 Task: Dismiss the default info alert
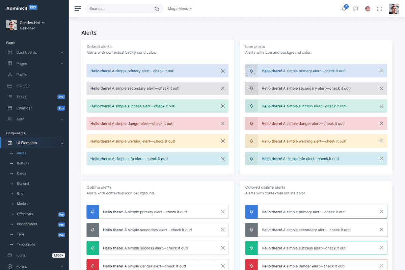click(223, 159)
